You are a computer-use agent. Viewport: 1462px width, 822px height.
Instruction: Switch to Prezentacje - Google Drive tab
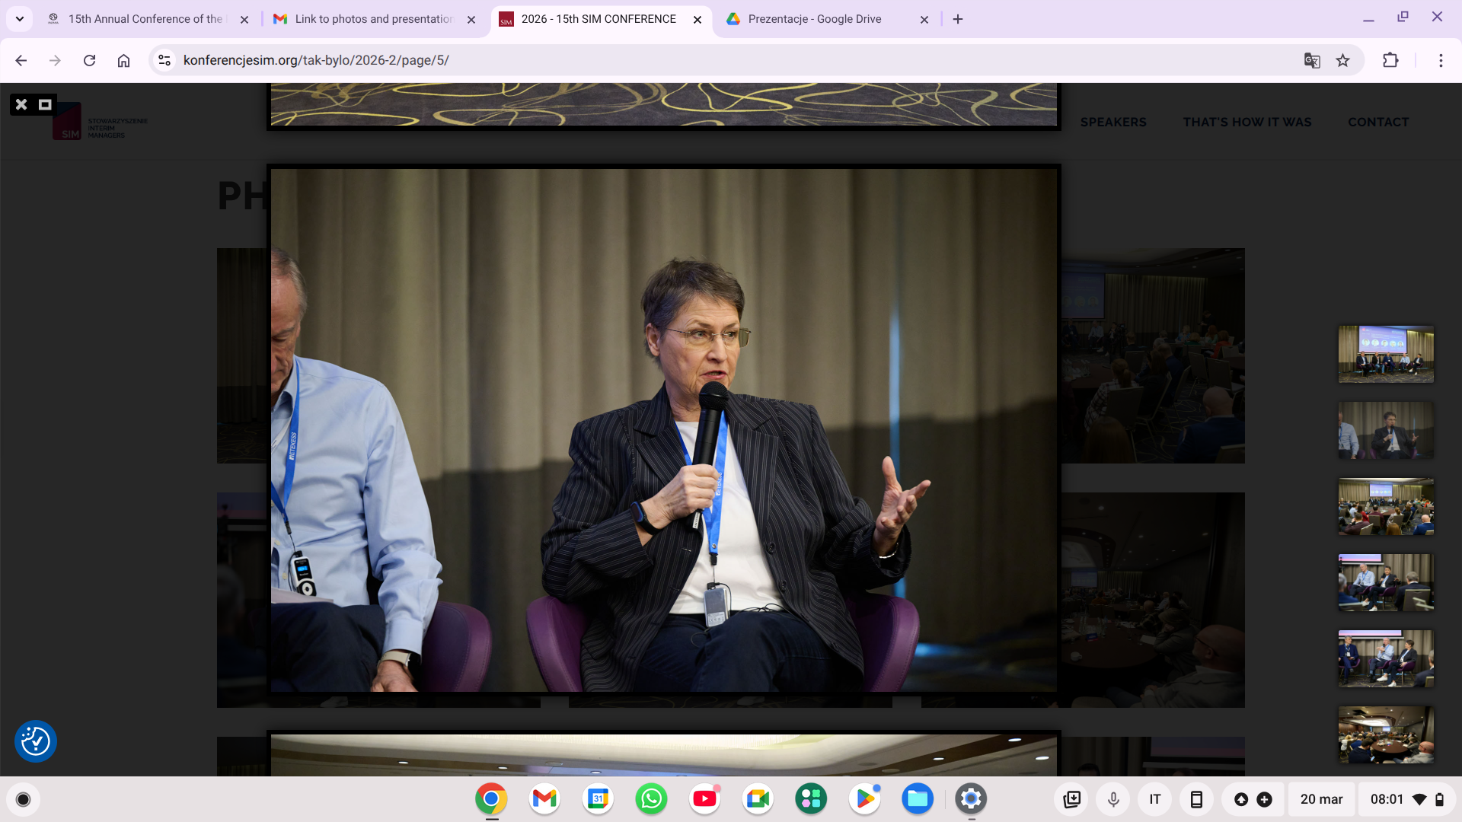(x=815, y=19)
